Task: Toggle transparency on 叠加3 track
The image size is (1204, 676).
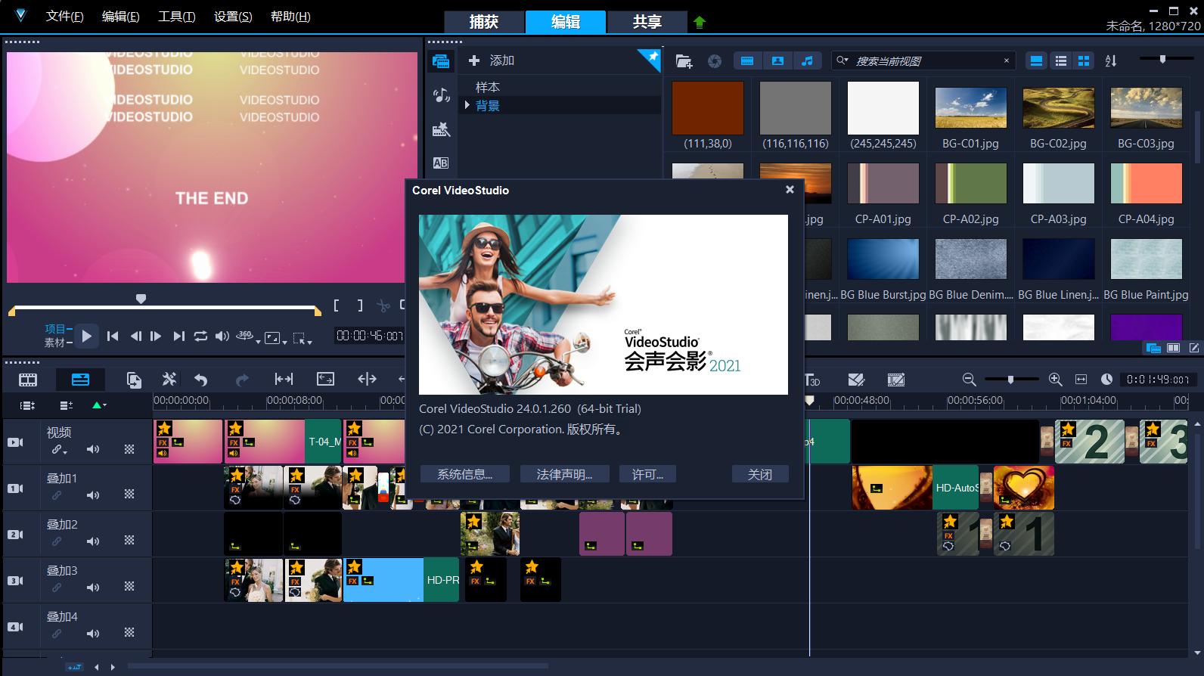Action: [x=129, y=587]
